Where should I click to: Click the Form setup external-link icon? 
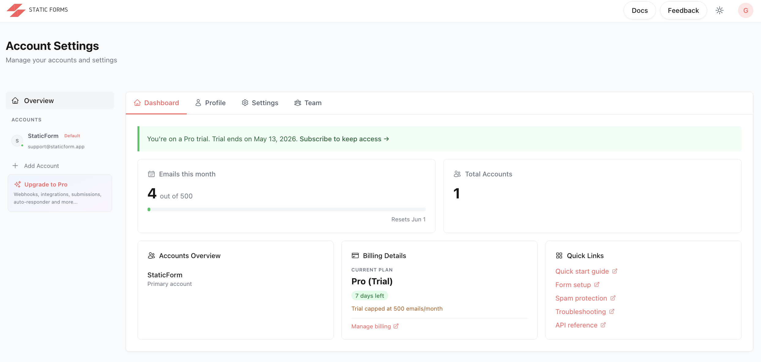click(x=597, y=285)
